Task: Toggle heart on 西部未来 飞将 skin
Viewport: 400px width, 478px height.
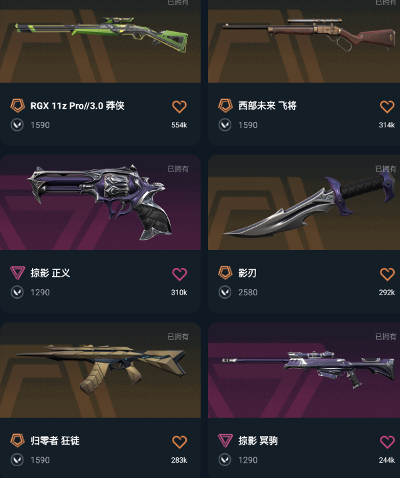Action: 387,107
